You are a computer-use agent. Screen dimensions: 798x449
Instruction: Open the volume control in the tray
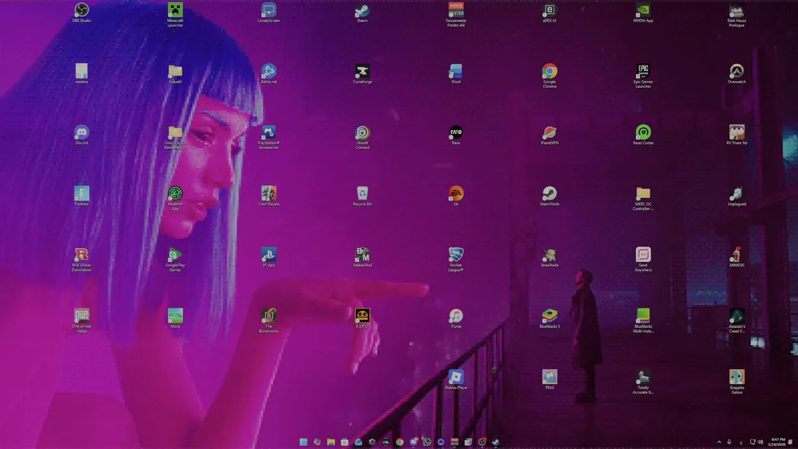click(x=760, y=442)
